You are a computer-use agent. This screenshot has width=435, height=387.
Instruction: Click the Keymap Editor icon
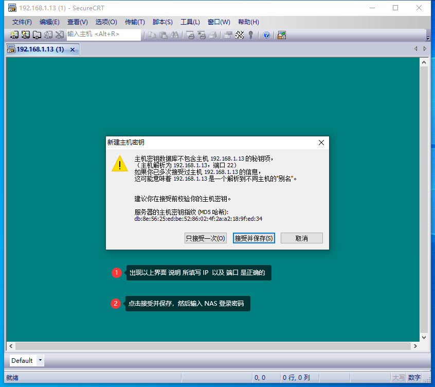click(240, 35)
